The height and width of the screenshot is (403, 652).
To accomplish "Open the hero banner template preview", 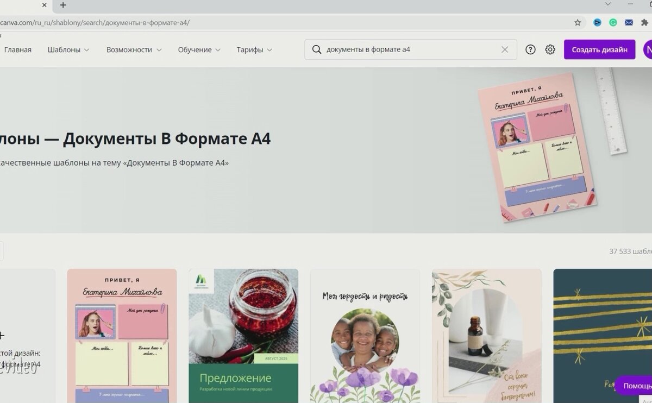I will 537,148.
